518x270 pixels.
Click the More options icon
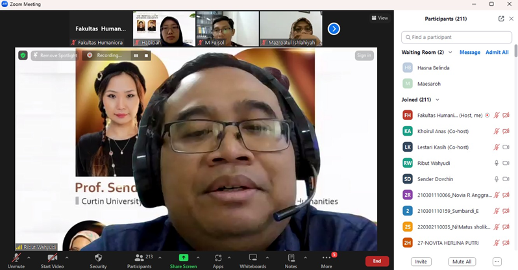pyautogui.click(x=326, y=258)
